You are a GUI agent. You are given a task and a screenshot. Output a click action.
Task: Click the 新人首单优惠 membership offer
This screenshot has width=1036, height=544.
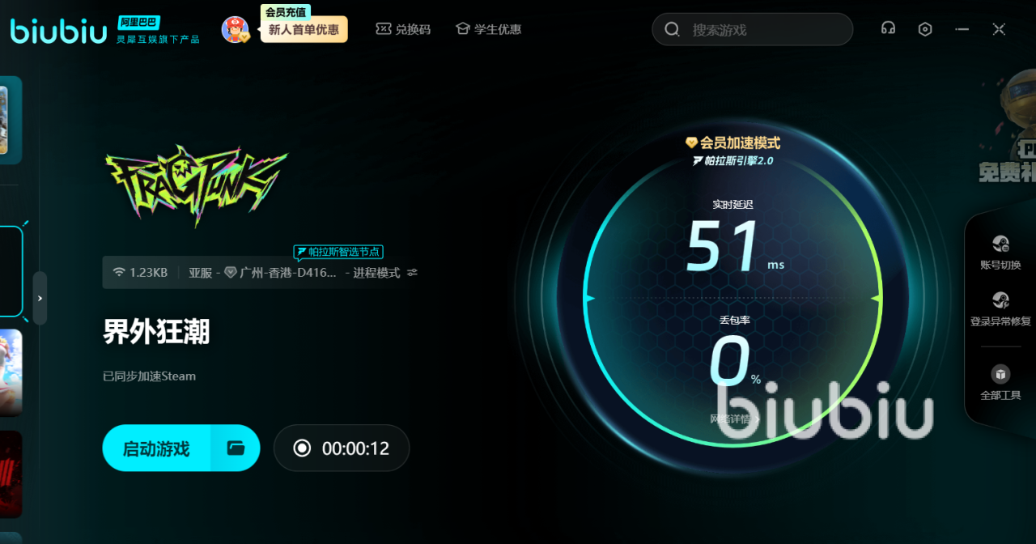click(x=304, y=30)
